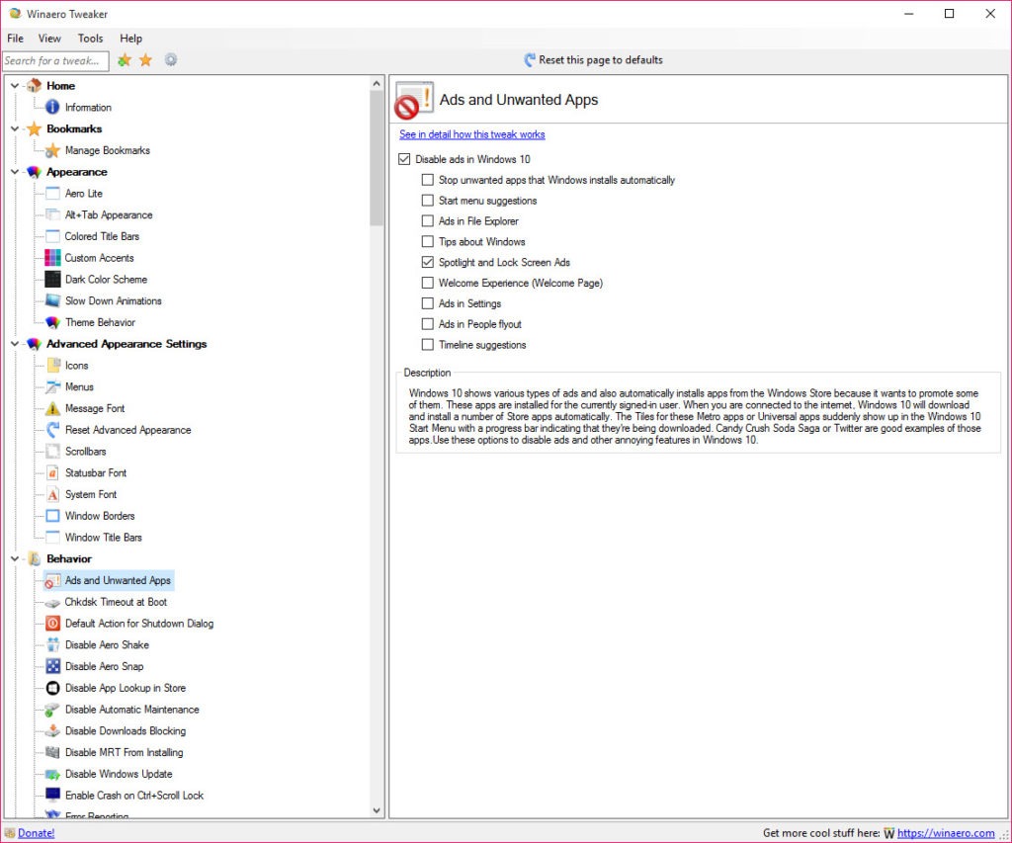
Task: Open the Help menu
Action: click(131, 39)
